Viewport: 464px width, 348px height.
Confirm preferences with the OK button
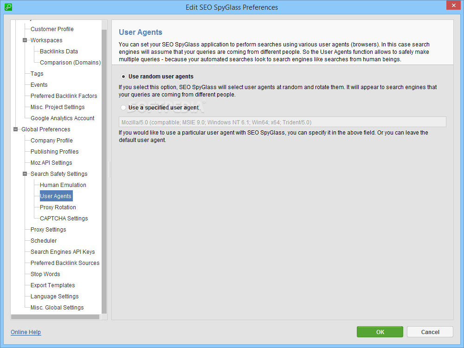click(x=380, y=332)
